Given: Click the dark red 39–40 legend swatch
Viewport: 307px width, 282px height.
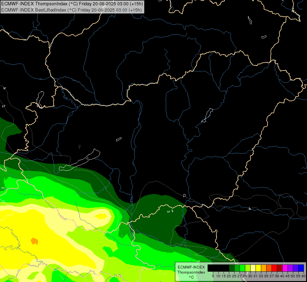Looking at the screenshot, I should 280,268.
